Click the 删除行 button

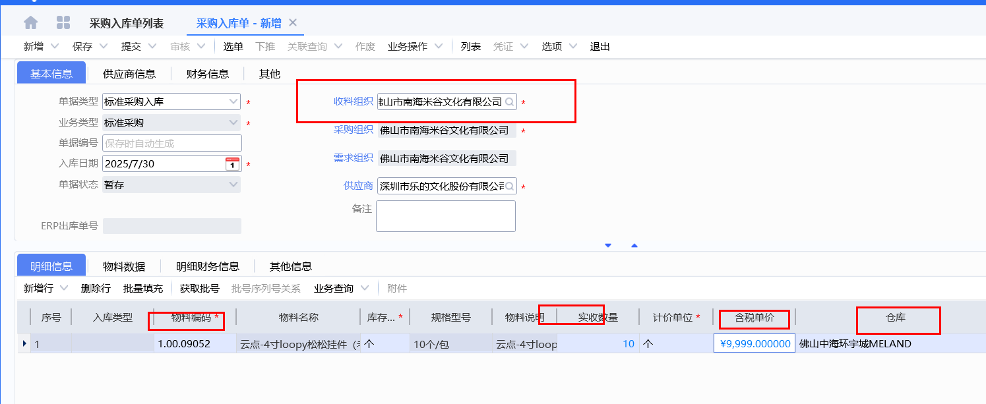tap(96, 288)
